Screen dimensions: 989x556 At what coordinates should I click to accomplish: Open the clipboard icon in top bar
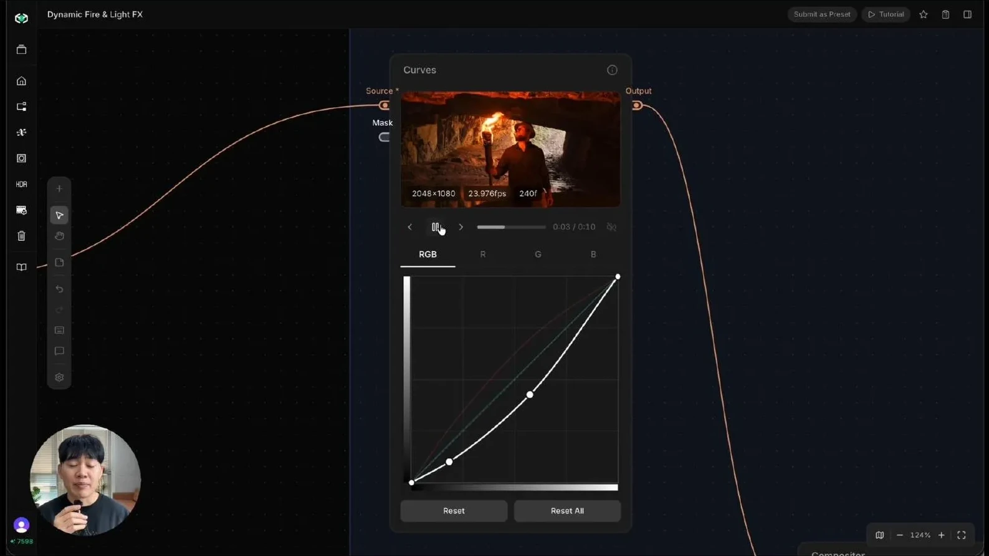[945, 14]
